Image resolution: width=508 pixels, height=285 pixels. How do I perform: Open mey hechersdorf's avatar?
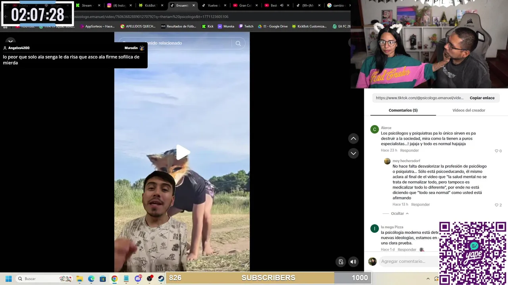click(x=387, y=161)
